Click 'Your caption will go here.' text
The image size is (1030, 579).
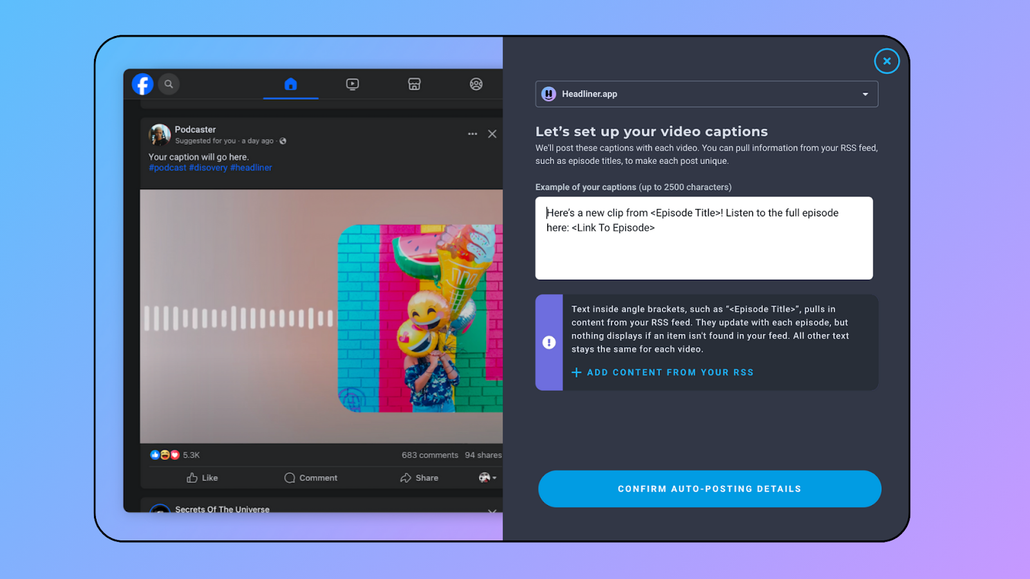coord(198,157)
